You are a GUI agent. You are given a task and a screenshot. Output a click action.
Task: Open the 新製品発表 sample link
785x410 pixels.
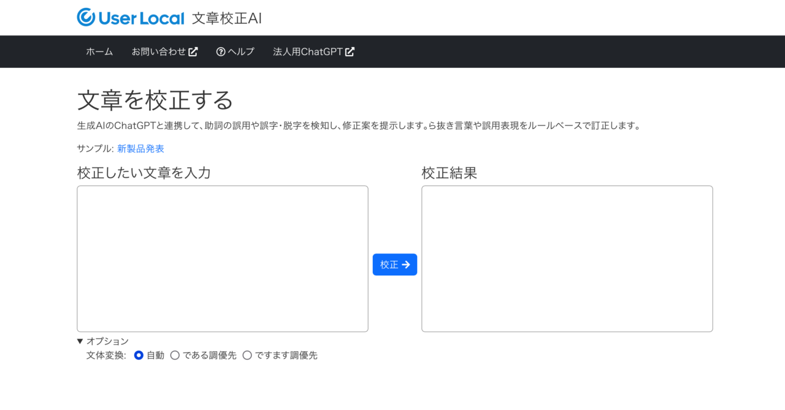pyautogui.click(x=139, y=148)
